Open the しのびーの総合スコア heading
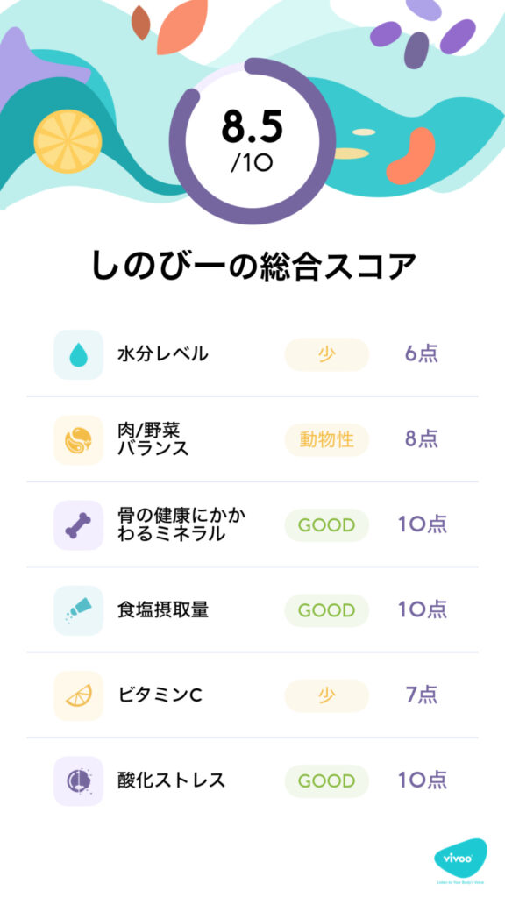Image resolution: width=505 pixels, height=898 pixels. tap(252, 260)
